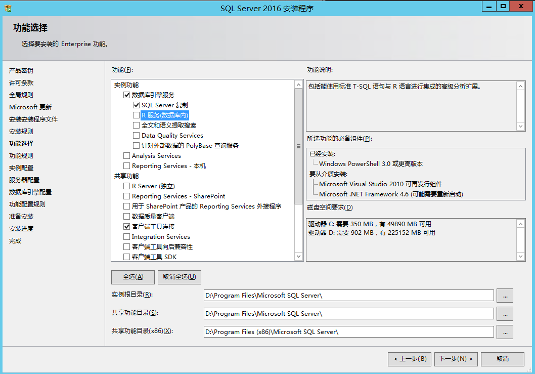The height and width of the screenshot is (374, 535).
Task: Click down arrow in 功能说明 box
Action: (x=520, y=126)
